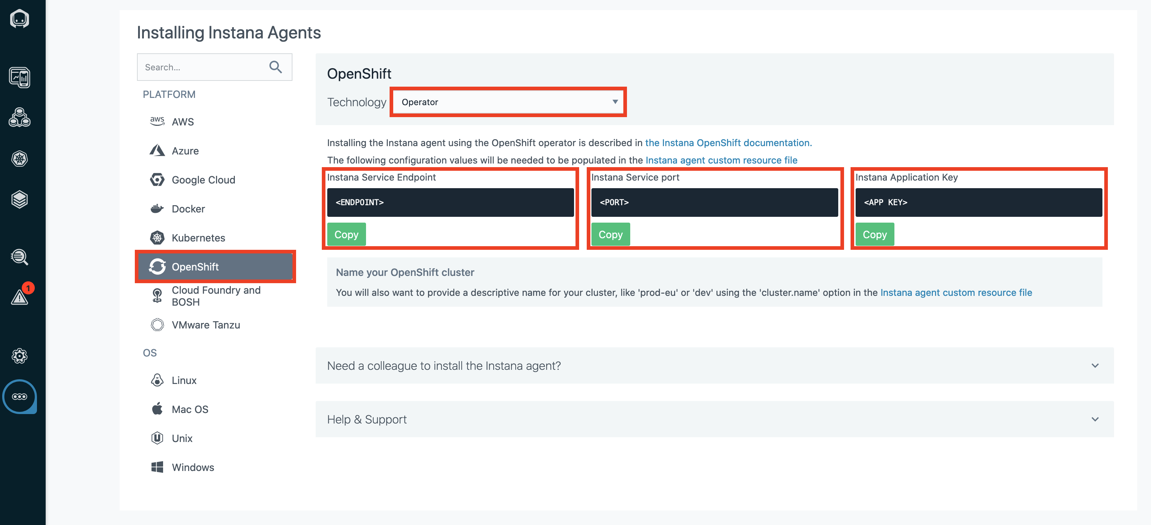The width and height of the screenshot is (1151, 525).
Task: Click the Instana robot logo icon
Action: pyautogui.click(x=19, y=19)
